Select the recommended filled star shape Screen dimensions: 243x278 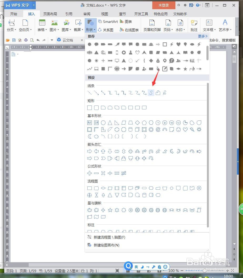click(185, 69)
